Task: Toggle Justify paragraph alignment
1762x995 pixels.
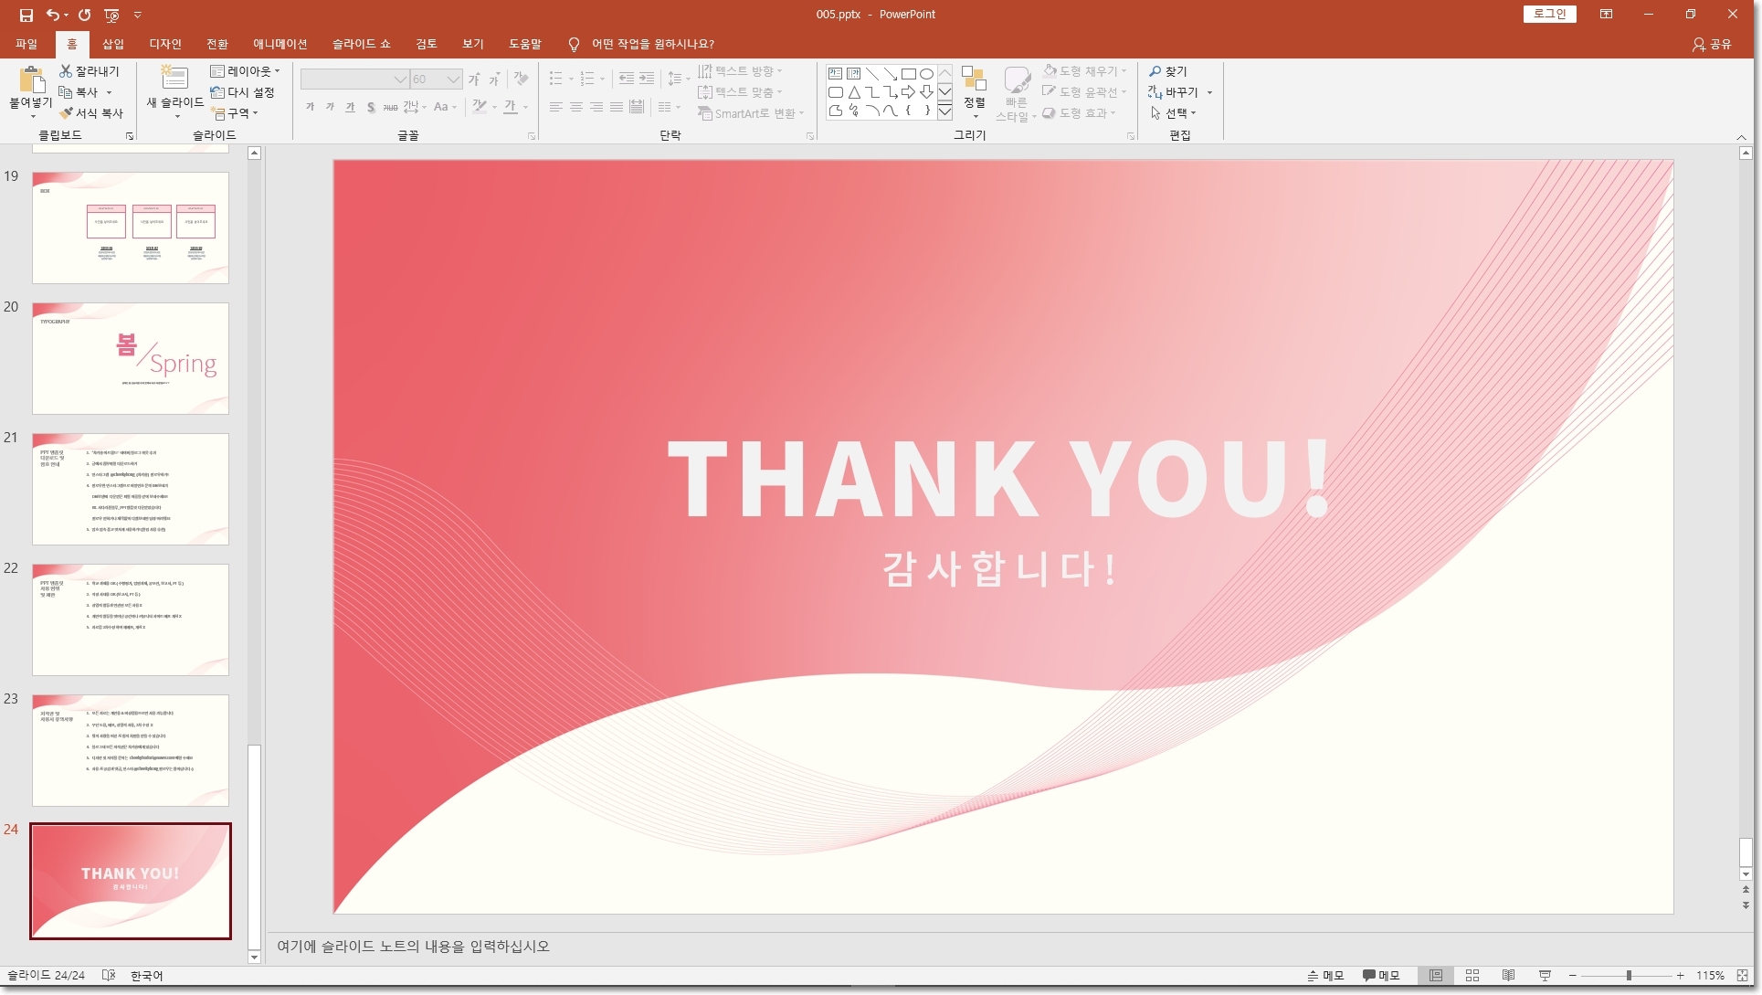Action: [x=617, y=107]
